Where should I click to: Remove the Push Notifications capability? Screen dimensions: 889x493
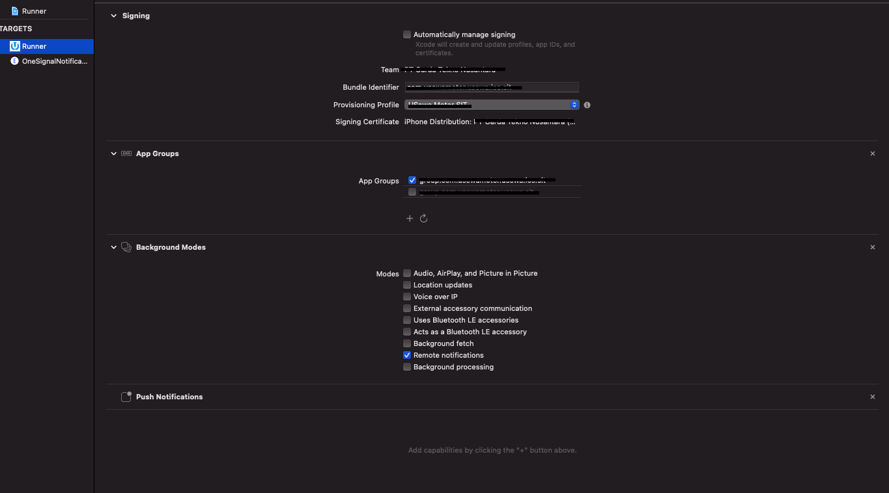tap(873, 396)
